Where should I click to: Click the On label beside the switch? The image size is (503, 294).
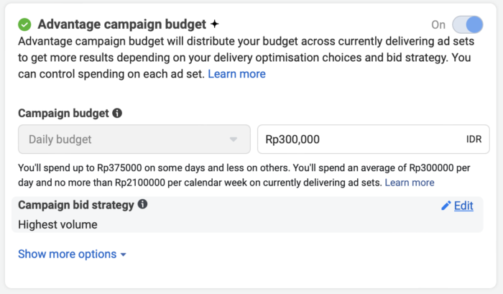[x=438, y=24]
